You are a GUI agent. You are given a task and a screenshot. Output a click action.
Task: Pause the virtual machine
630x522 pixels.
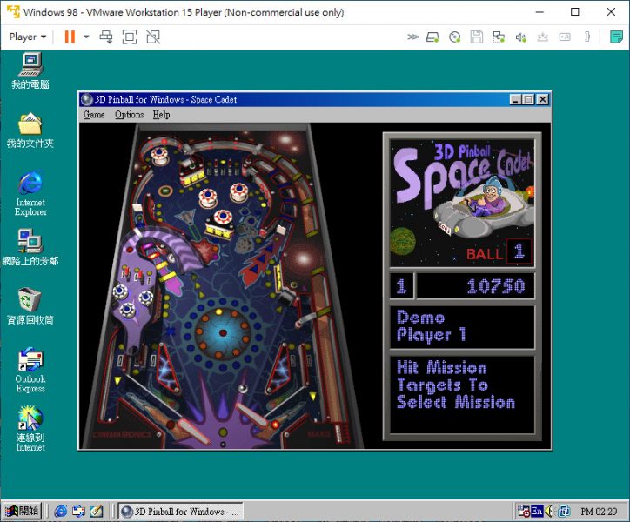[x=70, y=37]
